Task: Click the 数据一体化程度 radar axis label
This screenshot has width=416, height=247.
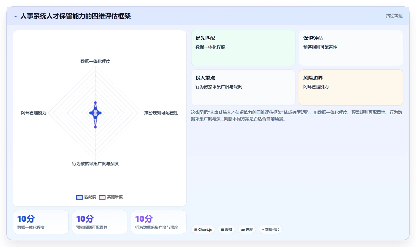Action: (x=95, y=61)
